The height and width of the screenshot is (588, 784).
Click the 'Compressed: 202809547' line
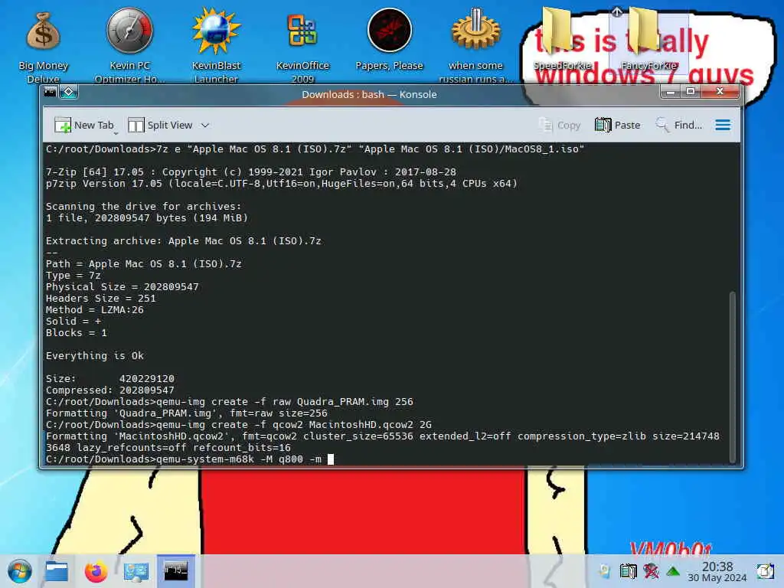110,390
